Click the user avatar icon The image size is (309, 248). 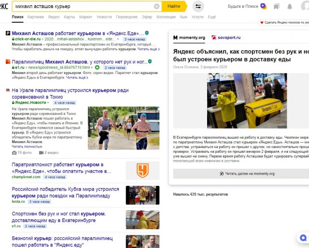tap(305, 6)
